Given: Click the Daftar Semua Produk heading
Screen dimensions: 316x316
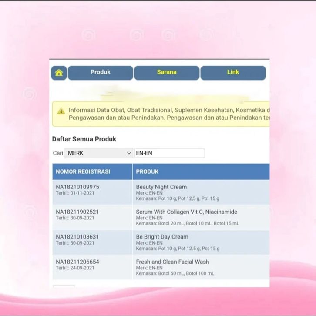Looking at the screenshot, I should [84, 139].
